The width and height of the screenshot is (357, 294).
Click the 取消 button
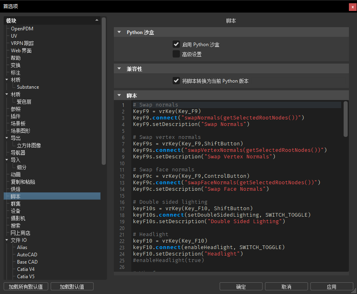coord(286,286)
